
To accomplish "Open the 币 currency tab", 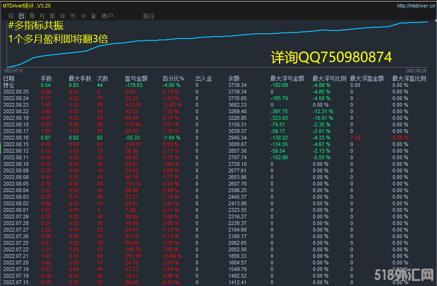I will point(73,16).
